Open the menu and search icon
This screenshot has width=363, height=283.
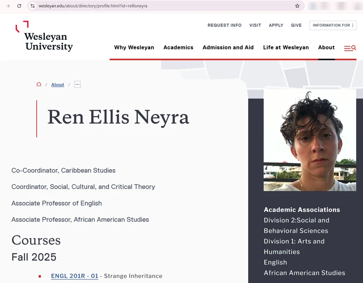(350, 48)
